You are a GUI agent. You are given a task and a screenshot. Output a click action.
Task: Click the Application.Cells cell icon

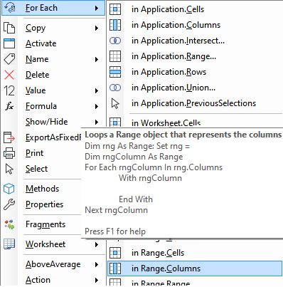(x=115, y=9)
